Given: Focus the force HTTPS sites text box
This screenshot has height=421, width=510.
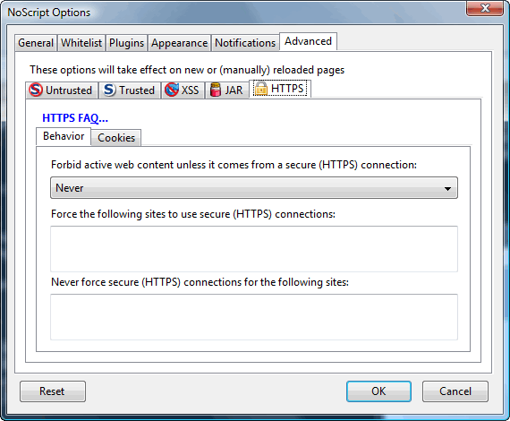Looking at the screenshot, I should [254, 249].
